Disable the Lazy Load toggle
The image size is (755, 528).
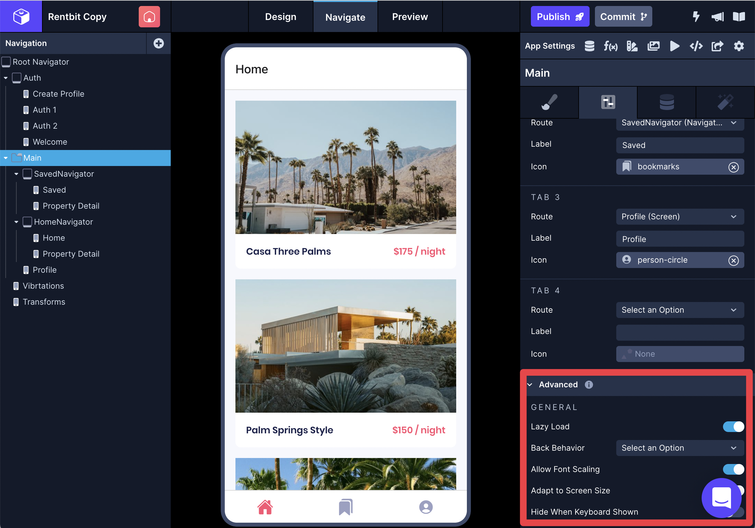(x=733, y=427)
